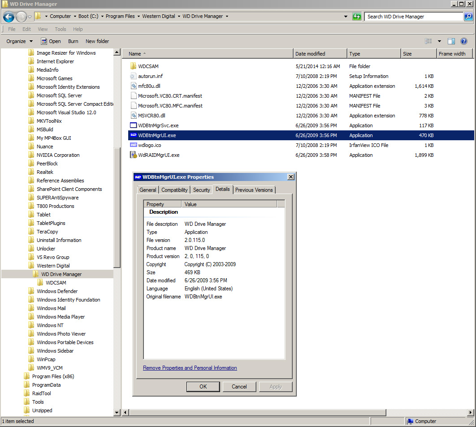Click NVIDIA Corporation folder icon in tree
This screenshot has height=427, width=476.
[x=31, y=155]
